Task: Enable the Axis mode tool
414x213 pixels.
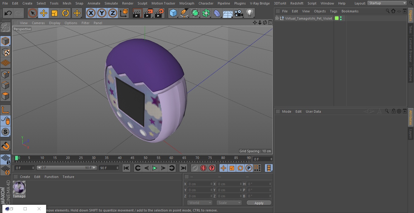Action: coord(5,110)
